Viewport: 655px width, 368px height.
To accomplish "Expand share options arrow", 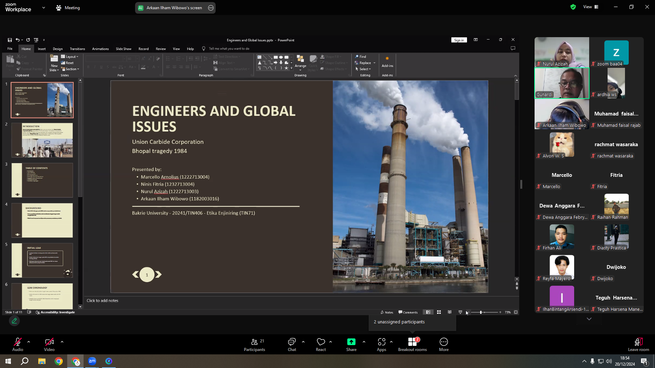I will [x=364, y=341].
